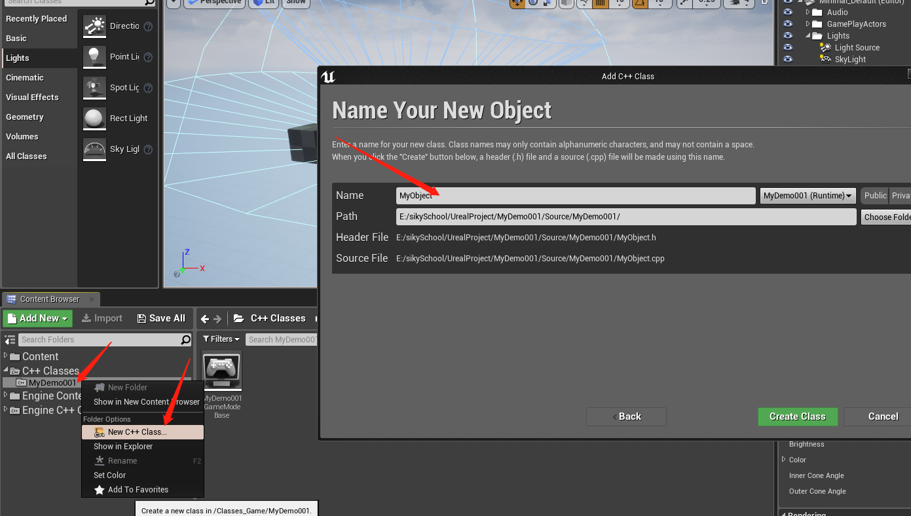Select Show in New Content Browser

tap(143, 402)
